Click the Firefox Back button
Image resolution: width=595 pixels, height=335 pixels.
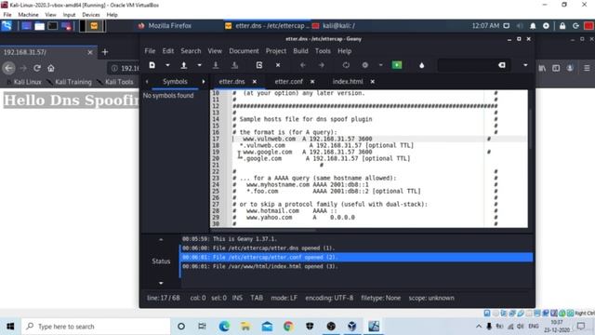pyautogui.click(x=8, y=68)
